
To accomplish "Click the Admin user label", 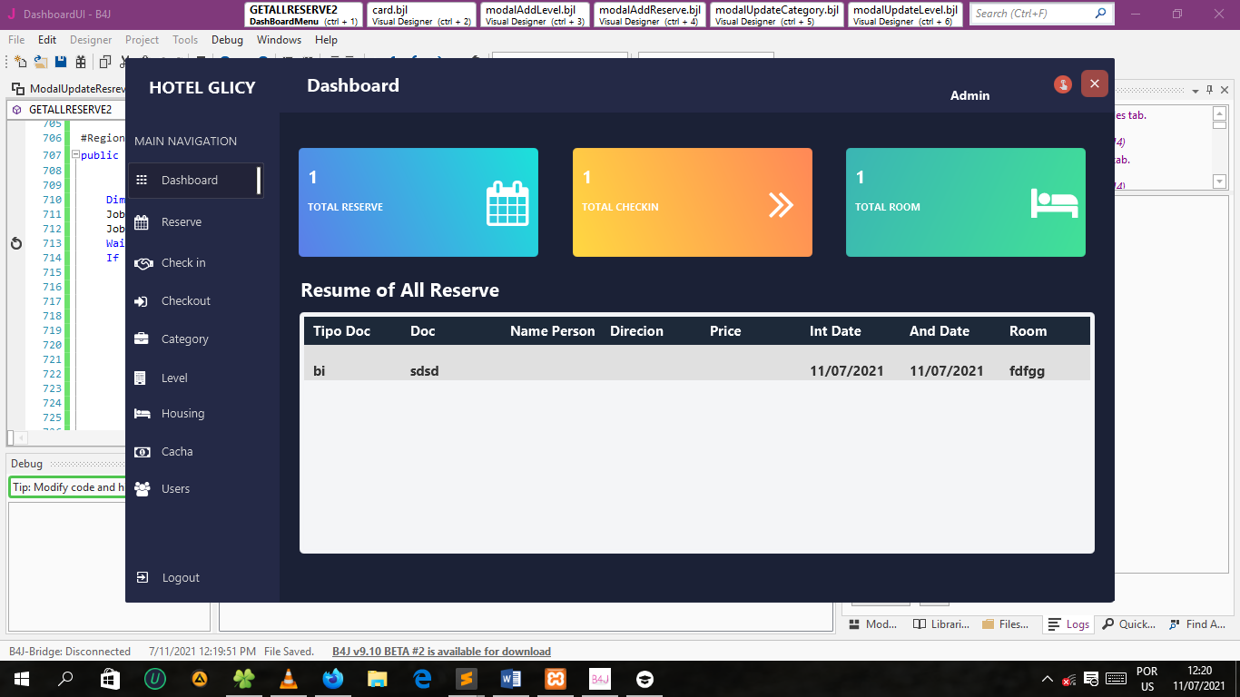I will pos(969,95).
